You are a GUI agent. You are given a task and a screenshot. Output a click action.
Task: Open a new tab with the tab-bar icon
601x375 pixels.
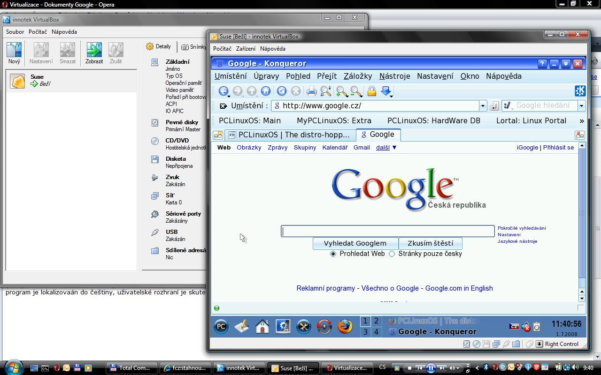pos(218,135)
